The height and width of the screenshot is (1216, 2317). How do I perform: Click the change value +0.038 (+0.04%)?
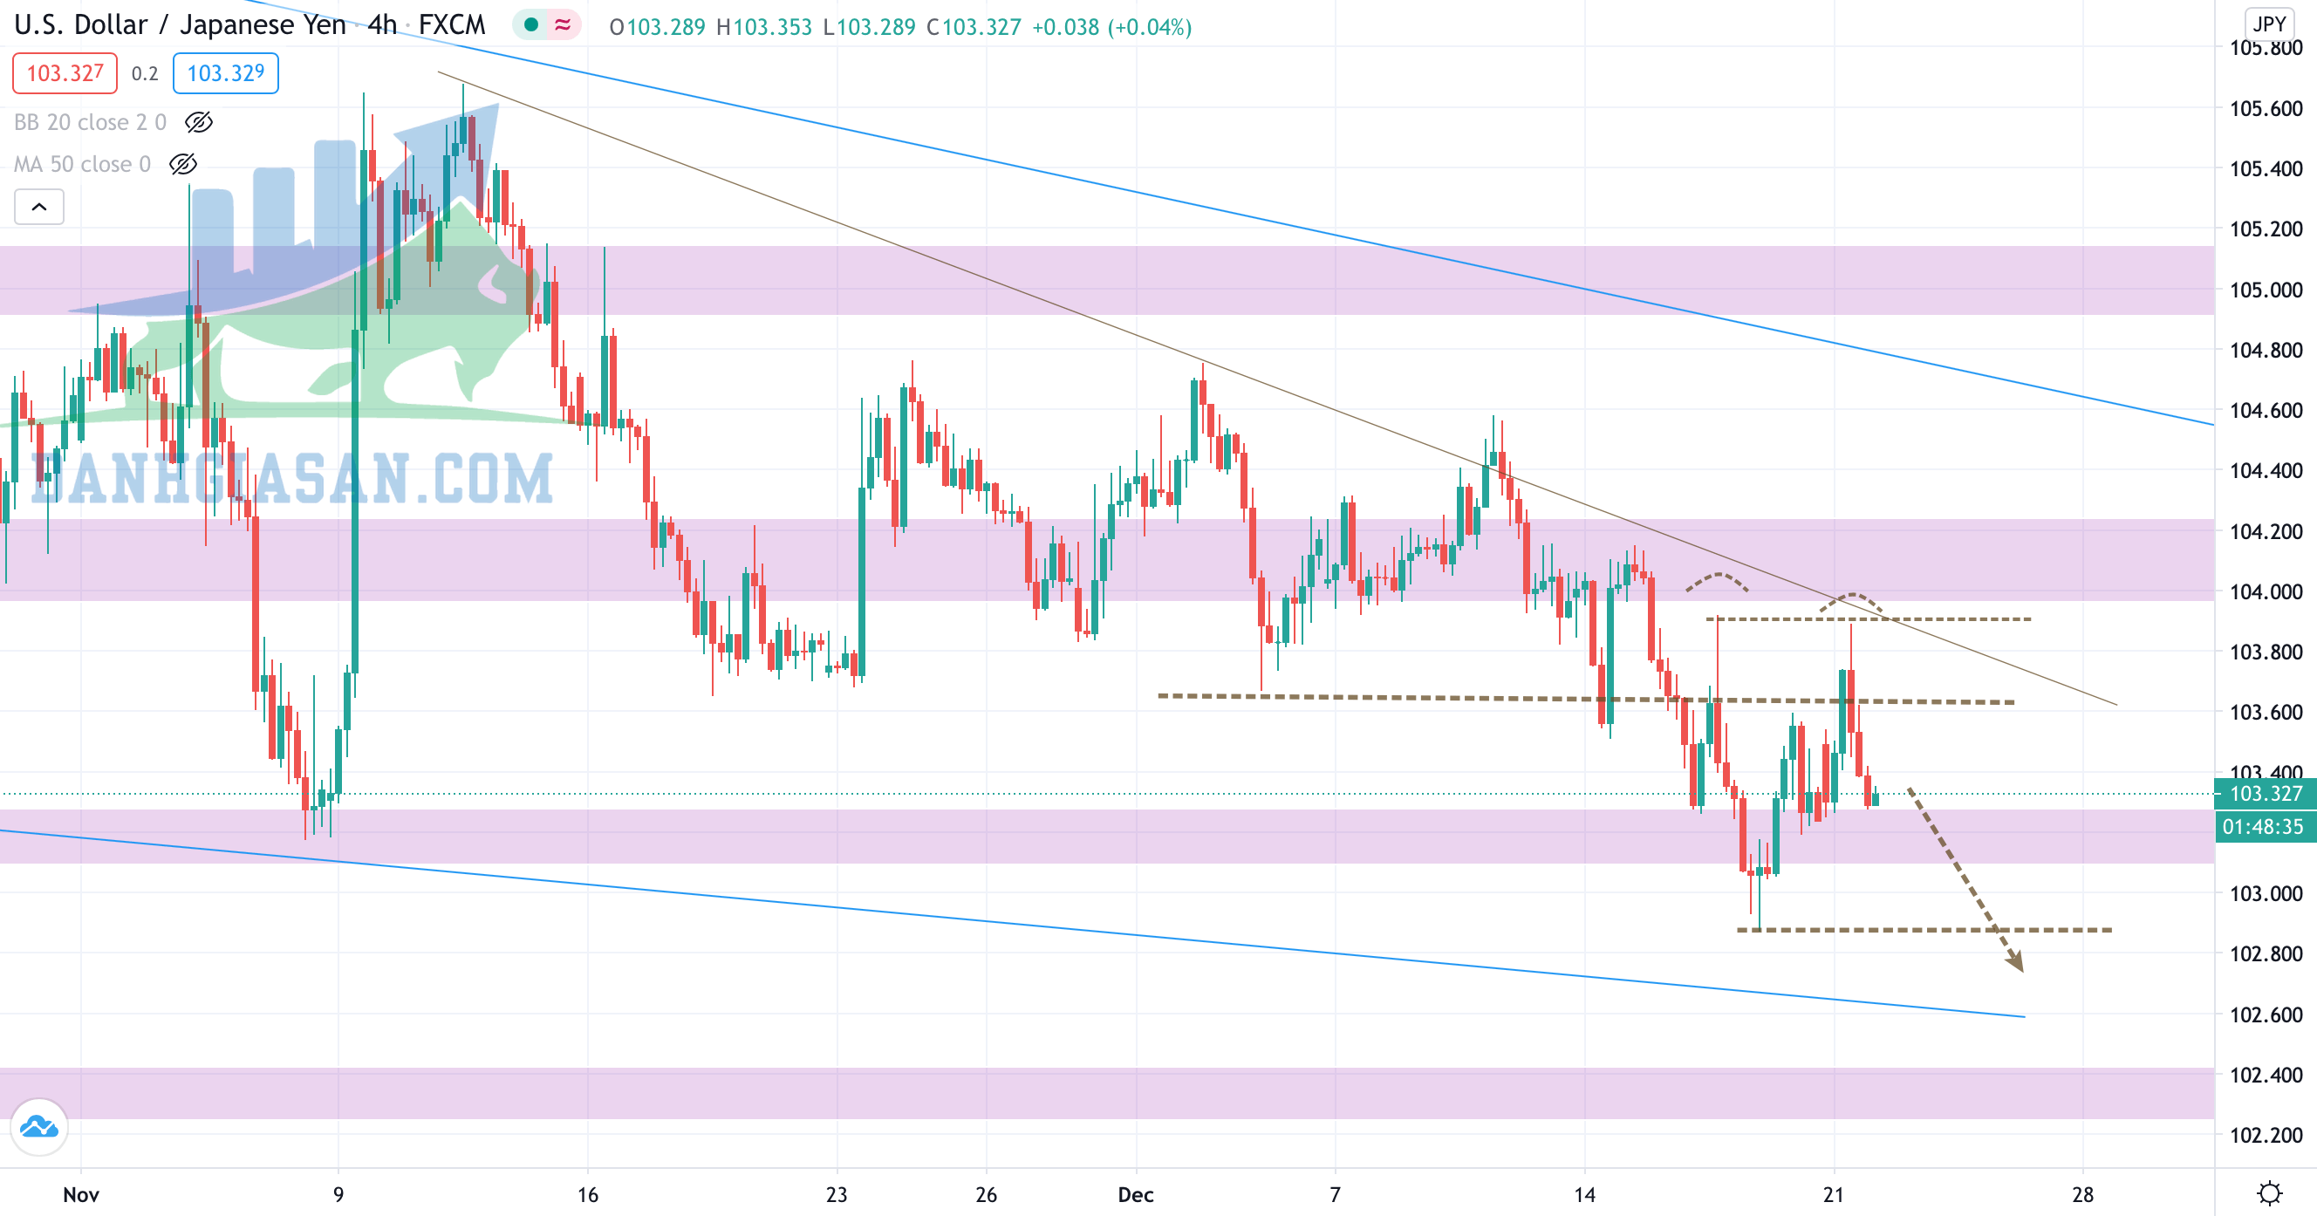click(x=1112, y=27)
